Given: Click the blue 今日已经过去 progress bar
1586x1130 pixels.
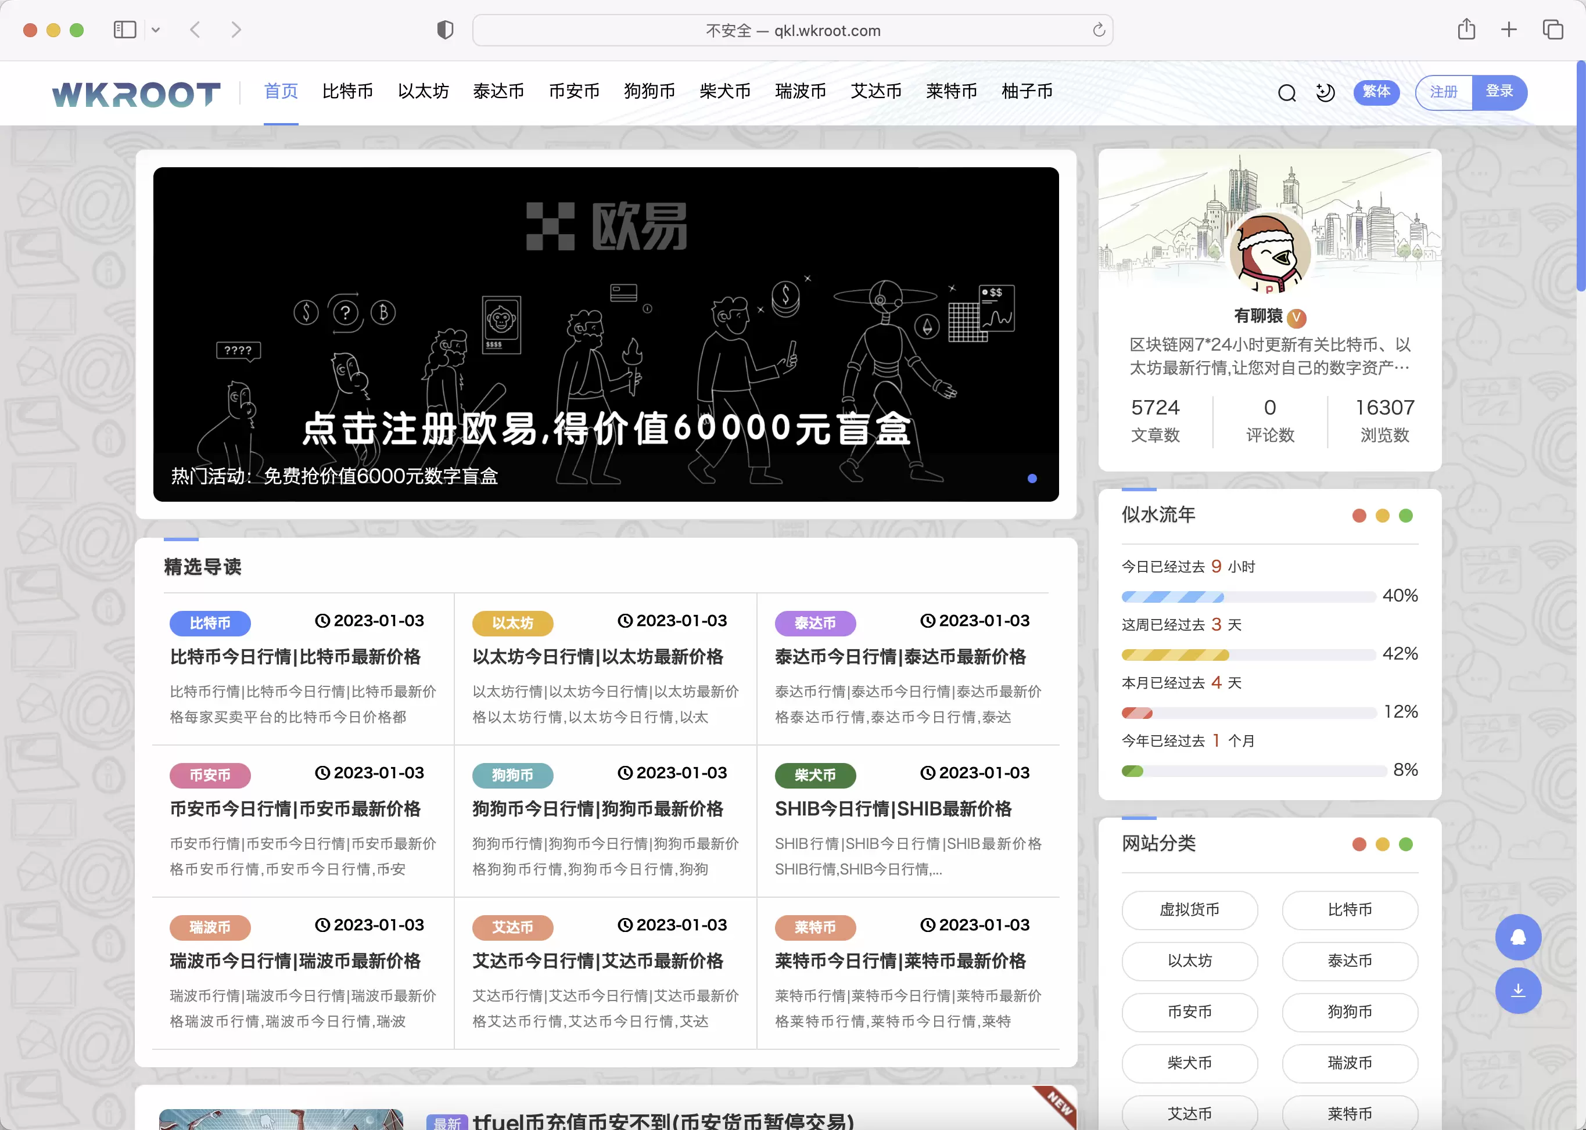Looking at the screenshot, I should 1248,597.
